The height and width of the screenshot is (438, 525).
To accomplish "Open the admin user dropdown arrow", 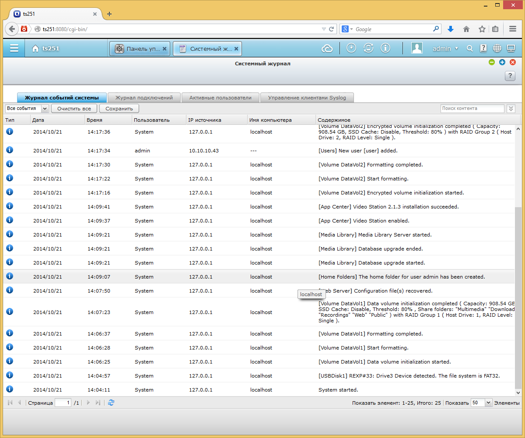I will pos(456,49).
